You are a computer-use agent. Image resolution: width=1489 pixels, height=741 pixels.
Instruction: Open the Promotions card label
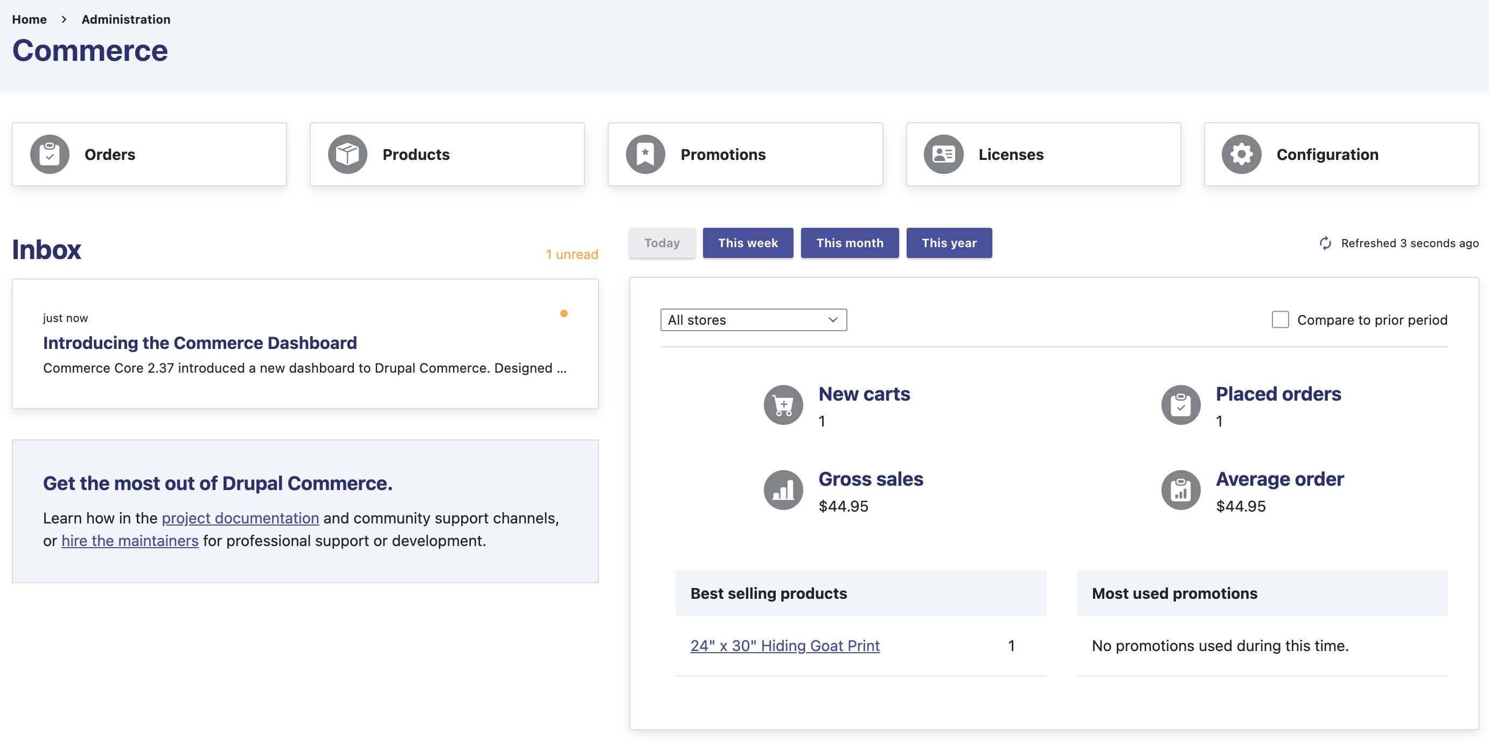[x=723, y=155]
